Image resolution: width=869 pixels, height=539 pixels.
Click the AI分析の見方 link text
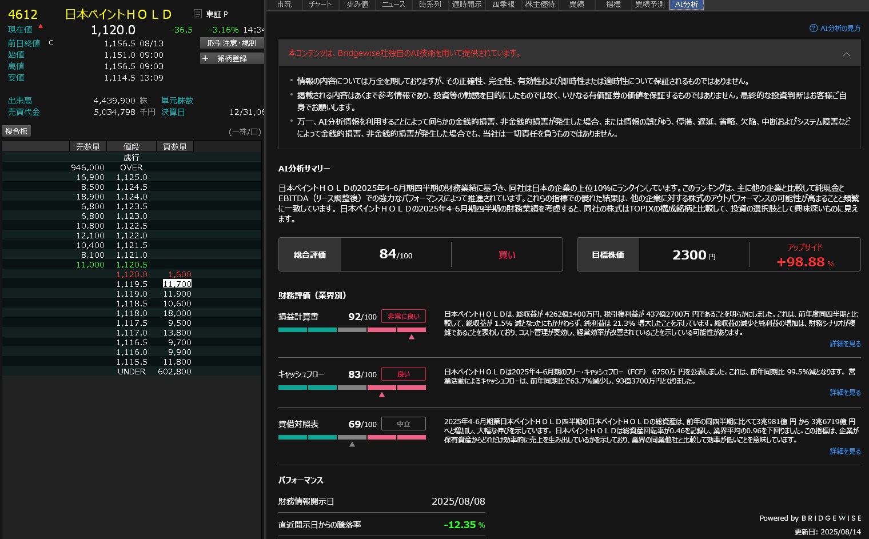point(840,29)
